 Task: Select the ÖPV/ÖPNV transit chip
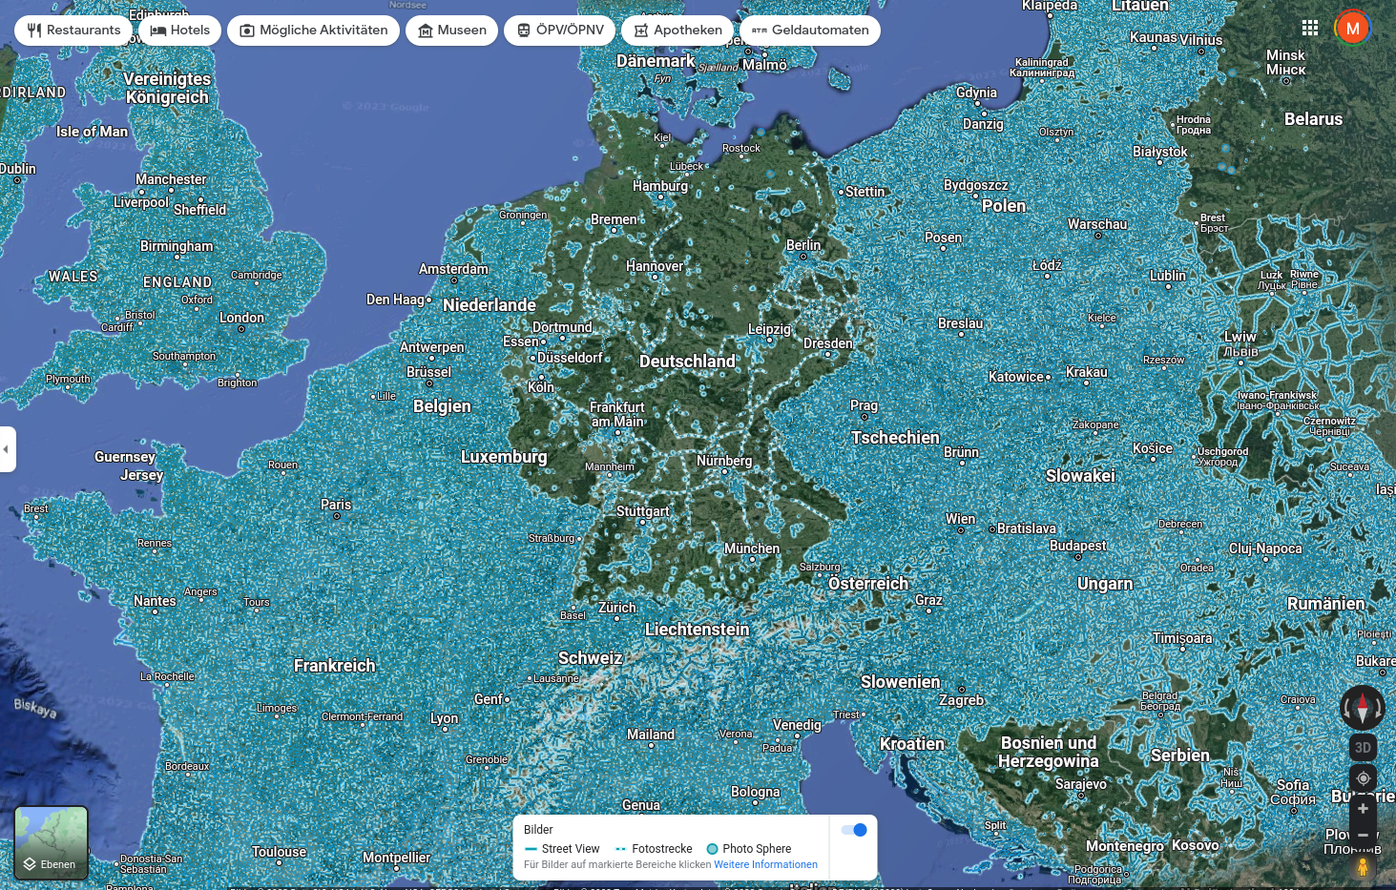(560, 31)
